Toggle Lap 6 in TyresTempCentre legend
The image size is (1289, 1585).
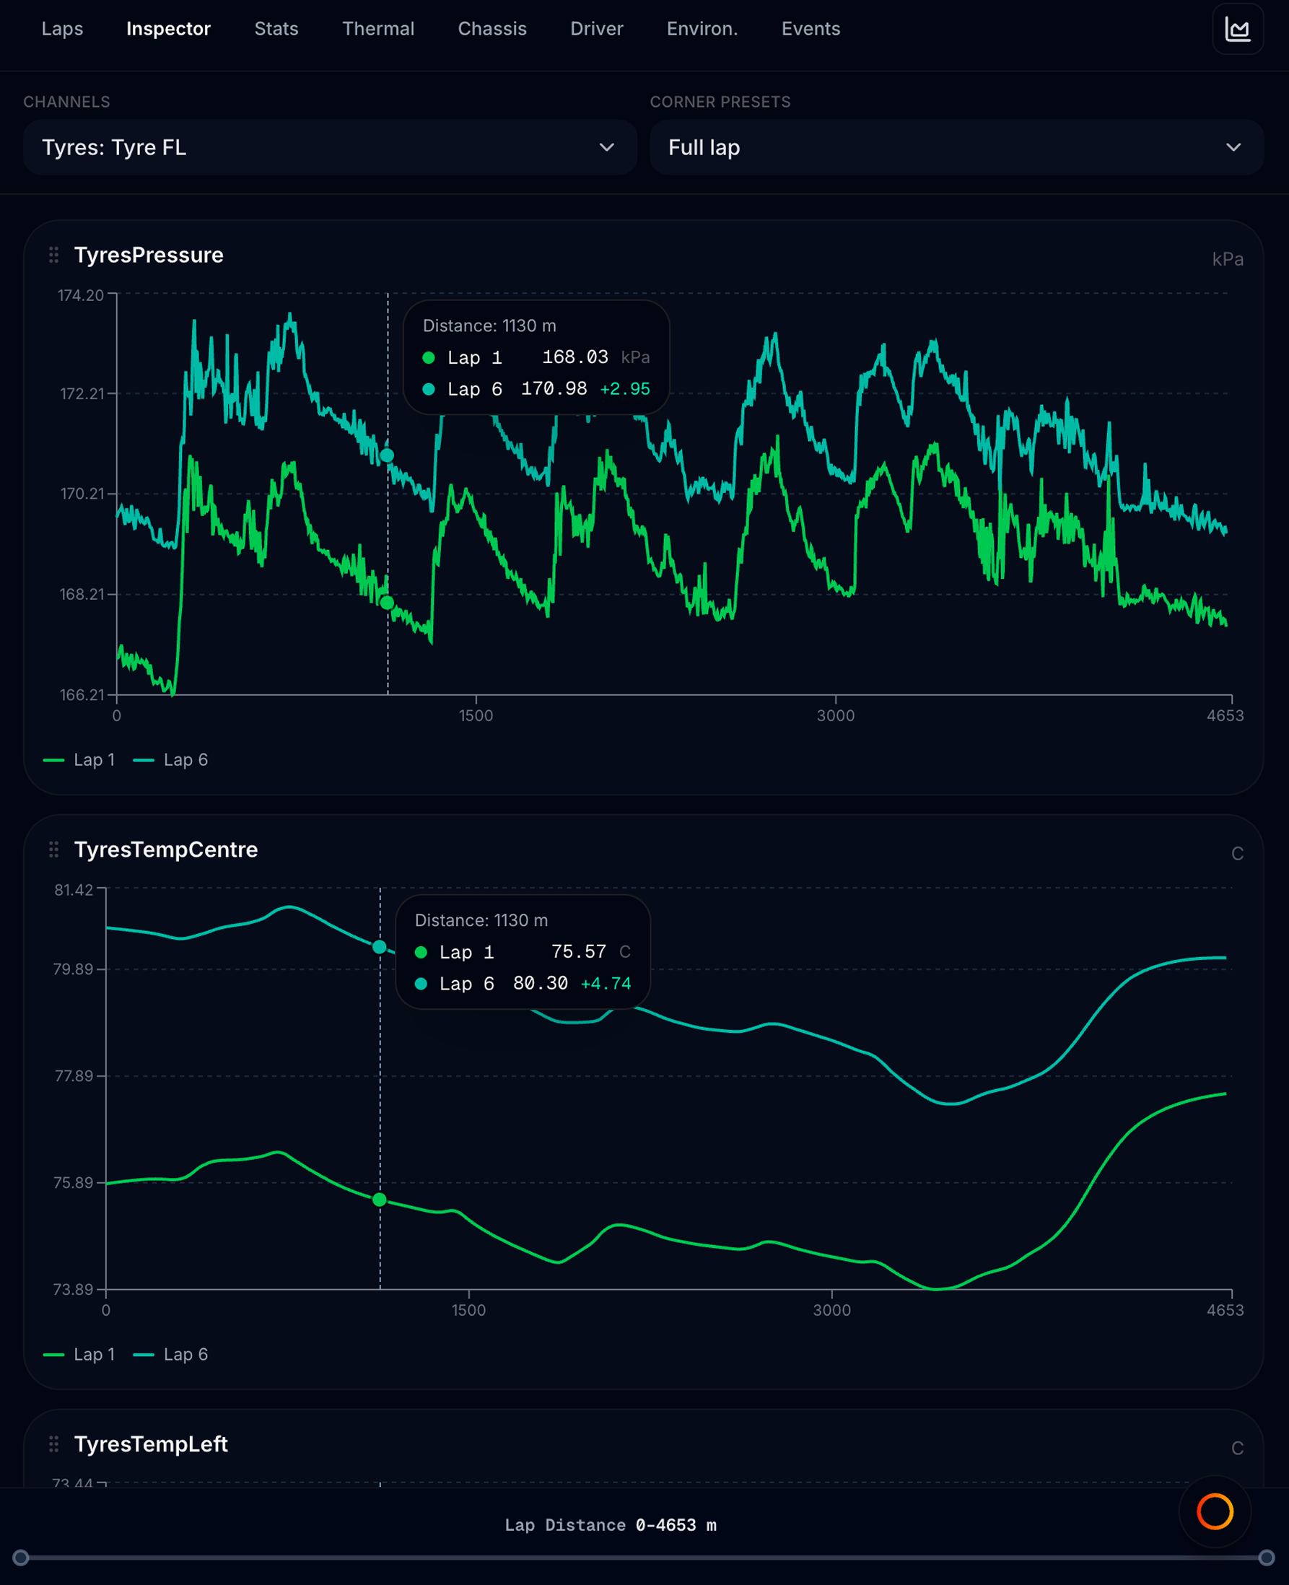[170, 1354]
